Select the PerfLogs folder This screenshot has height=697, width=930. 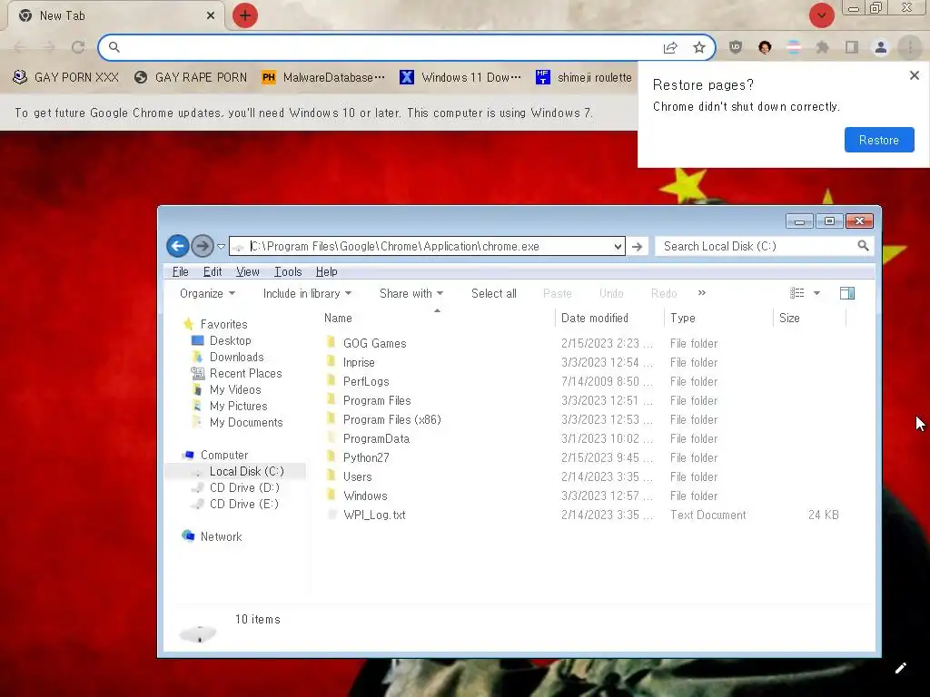point(366,381)
